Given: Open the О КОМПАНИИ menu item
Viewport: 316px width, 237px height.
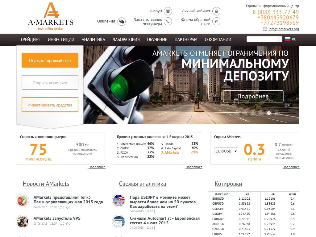Looking at the screenshot, I should pyautogui.click(x=218, y=39).
